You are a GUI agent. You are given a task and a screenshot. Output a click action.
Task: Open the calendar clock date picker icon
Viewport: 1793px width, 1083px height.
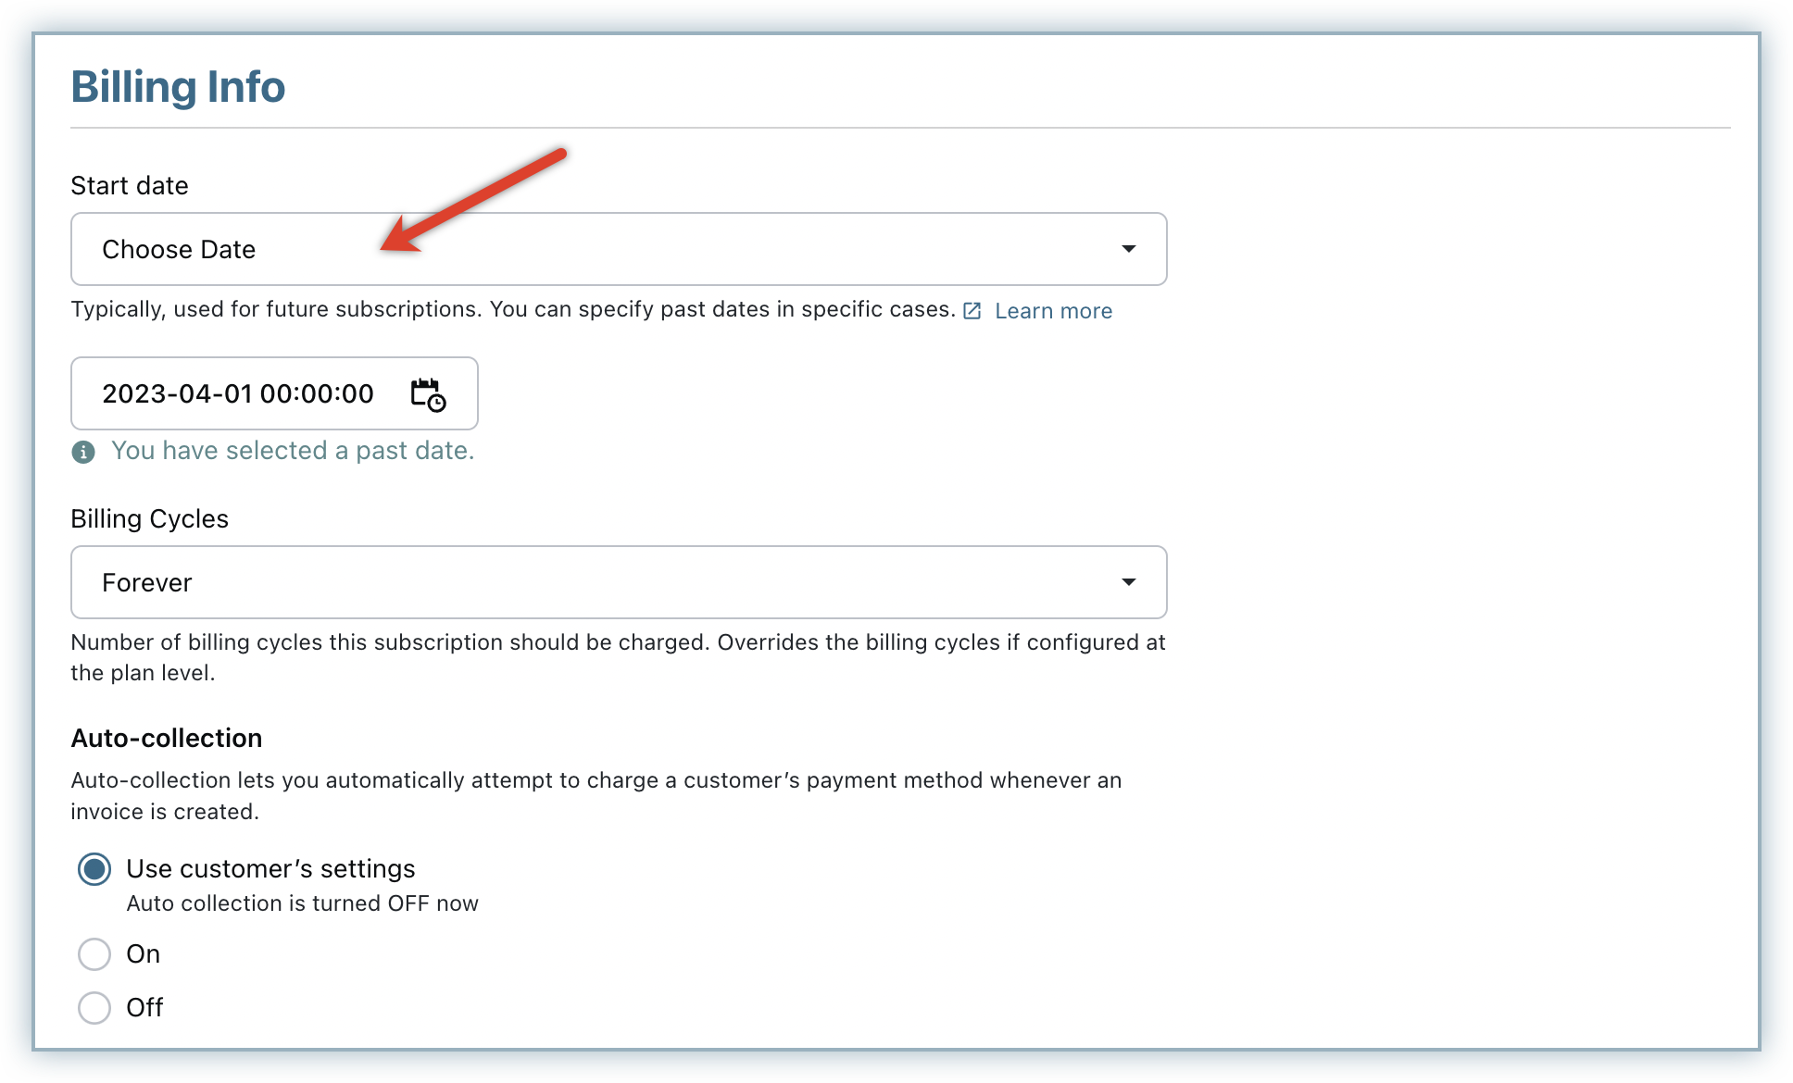(428, 394)
